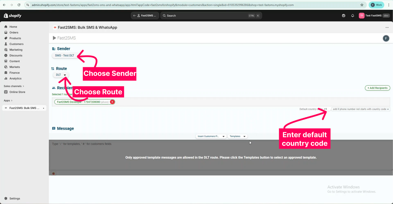Click the emoji icon below message box
Image resolution: width=393 pixels, height=204 pixels.
point(53,173)
